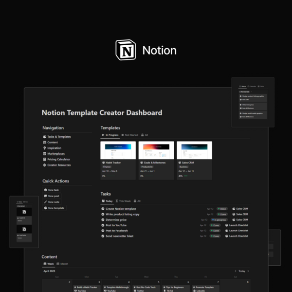Open Best No-Code Tools calendar entry
This screenshot has height=292, width=292.
pos(146,289)
